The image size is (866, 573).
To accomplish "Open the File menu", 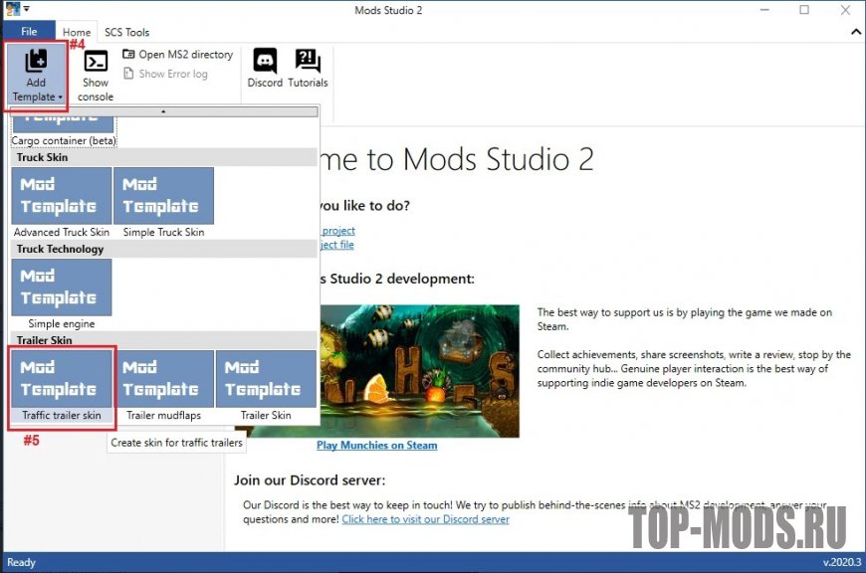I will click(x=28, y=32).
